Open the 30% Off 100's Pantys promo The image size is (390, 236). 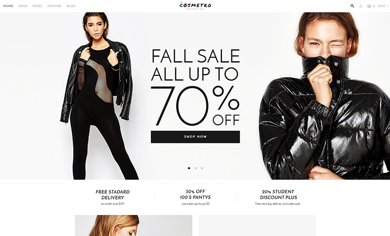tap(196, 198)
